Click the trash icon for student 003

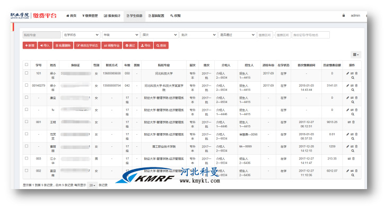(353, 158)
